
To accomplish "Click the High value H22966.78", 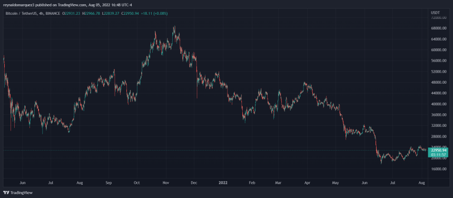I will click(x=91, y=13).
